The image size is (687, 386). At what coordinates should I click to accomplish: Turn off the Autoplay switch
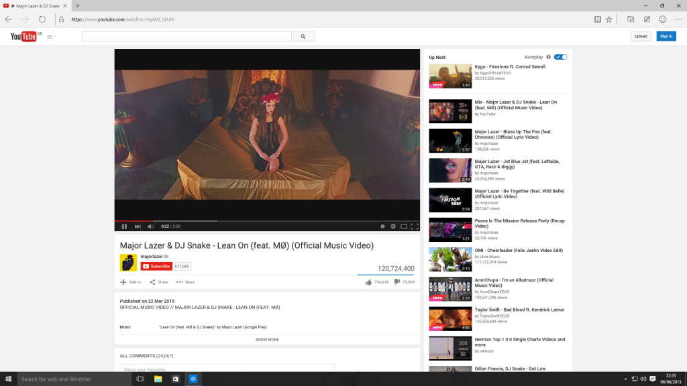[x=560, y=57]
